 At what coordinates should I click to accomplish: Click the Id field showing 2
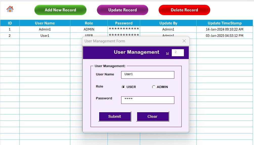[x=178, y=53]
